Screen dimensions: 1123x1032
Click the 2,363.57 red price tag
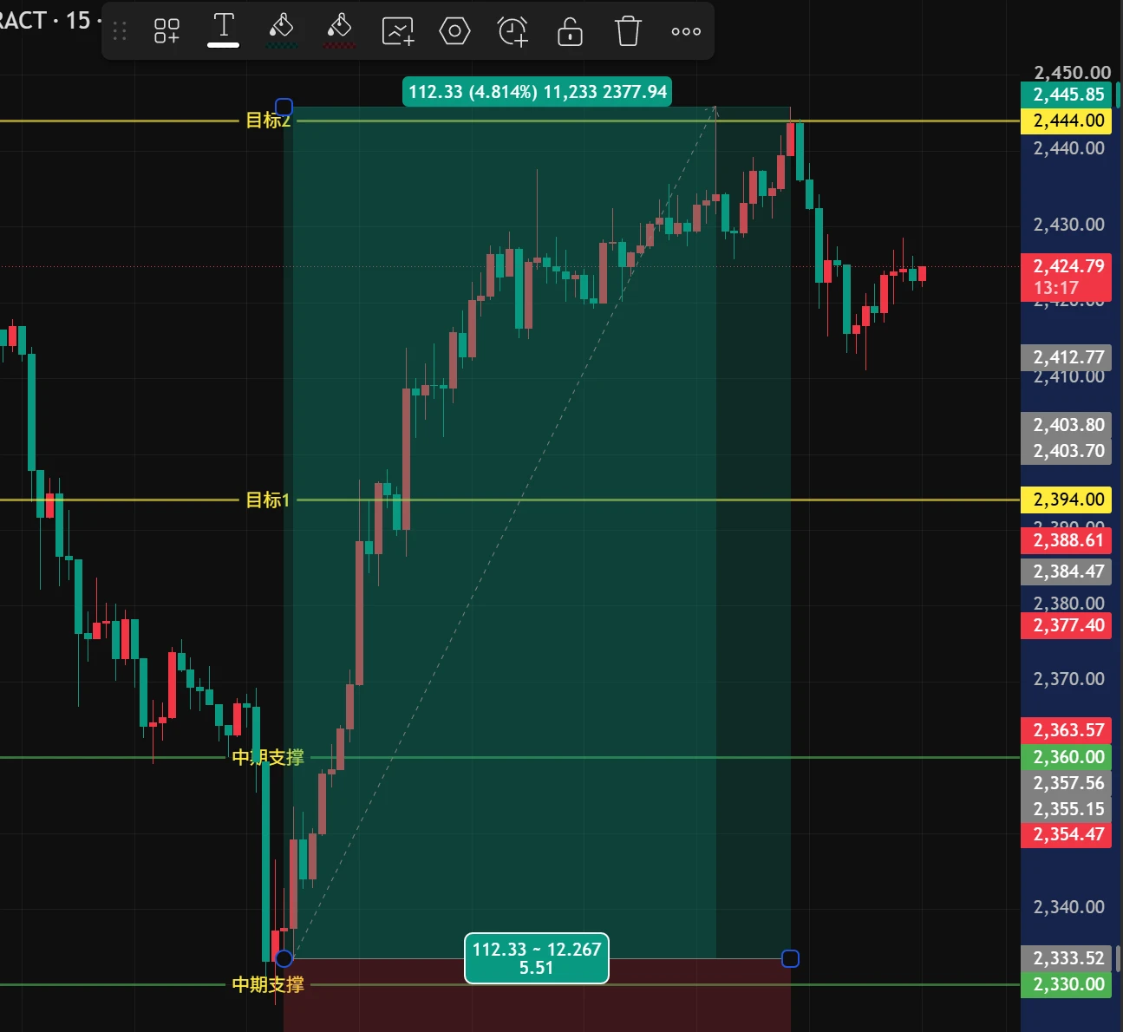(x=1067, y=730)
